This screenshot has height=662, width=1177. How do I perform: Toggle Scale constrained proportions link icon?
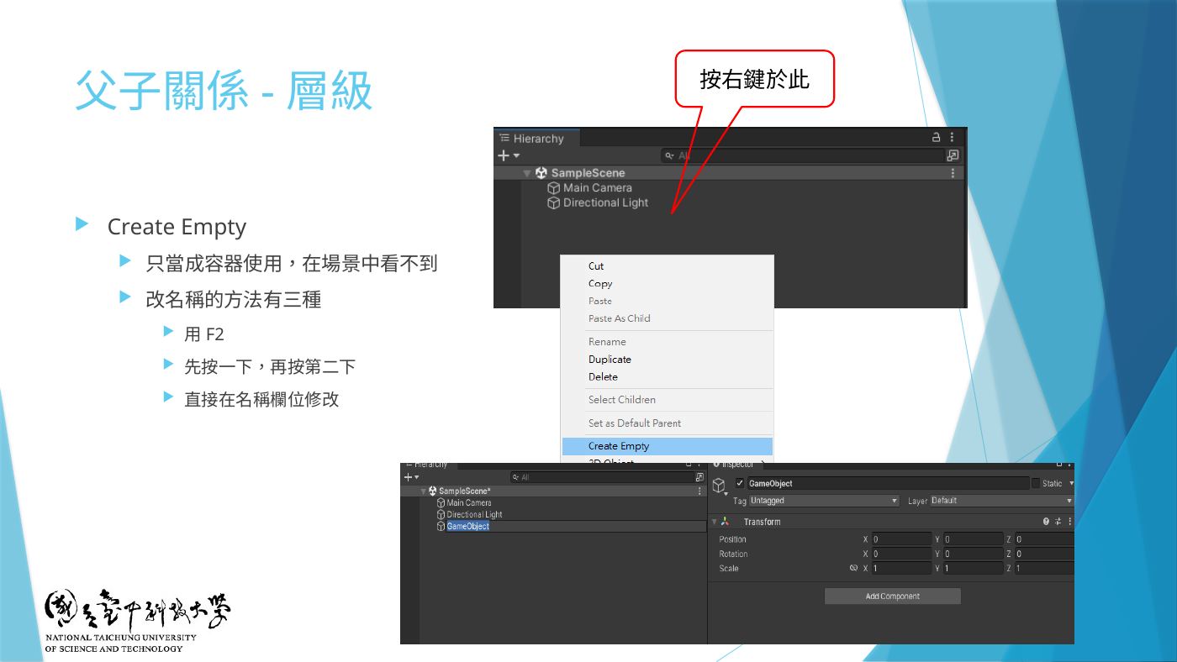click(x=854, y=569)
